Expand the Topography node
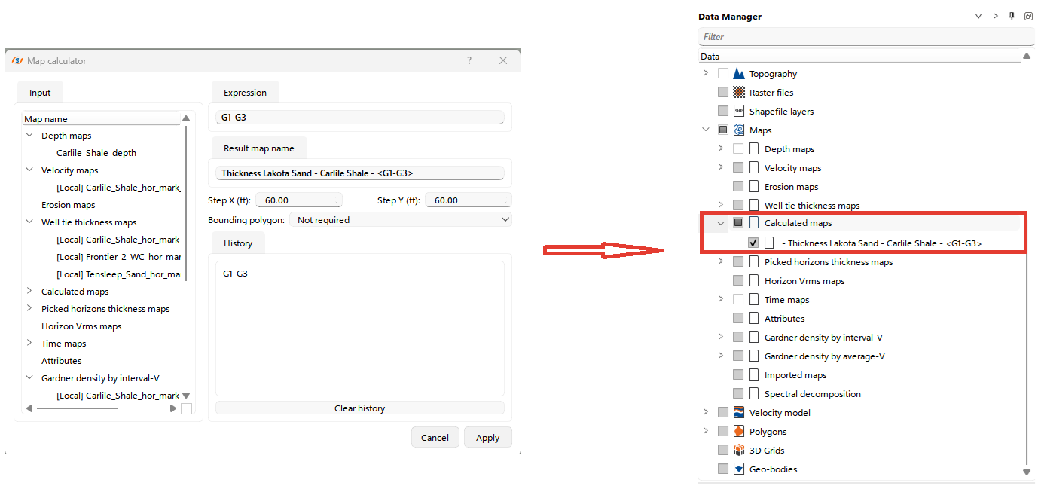Image resolution: width=1038 pixels, height=486 pixels. tap(706, 74)
